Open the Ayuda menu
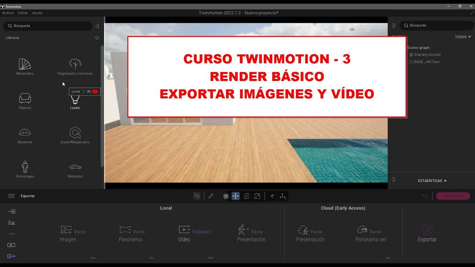 (x=37, y=13)
